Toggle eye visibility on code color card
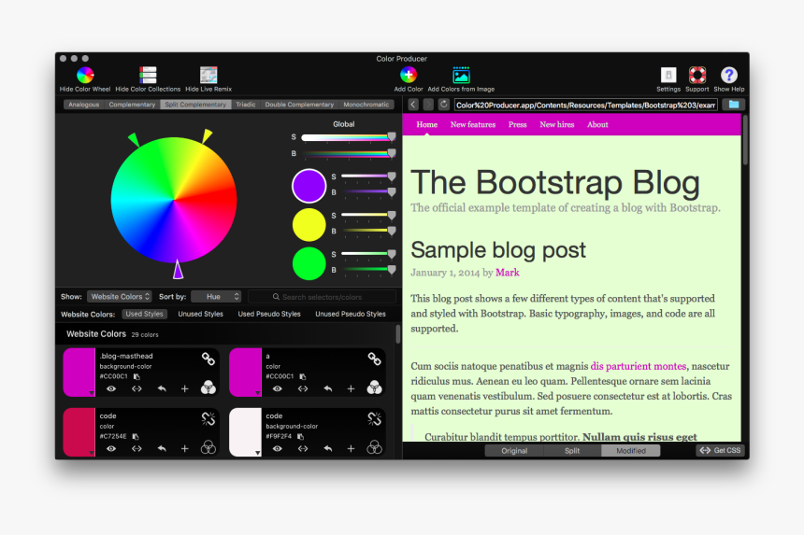 110,449
